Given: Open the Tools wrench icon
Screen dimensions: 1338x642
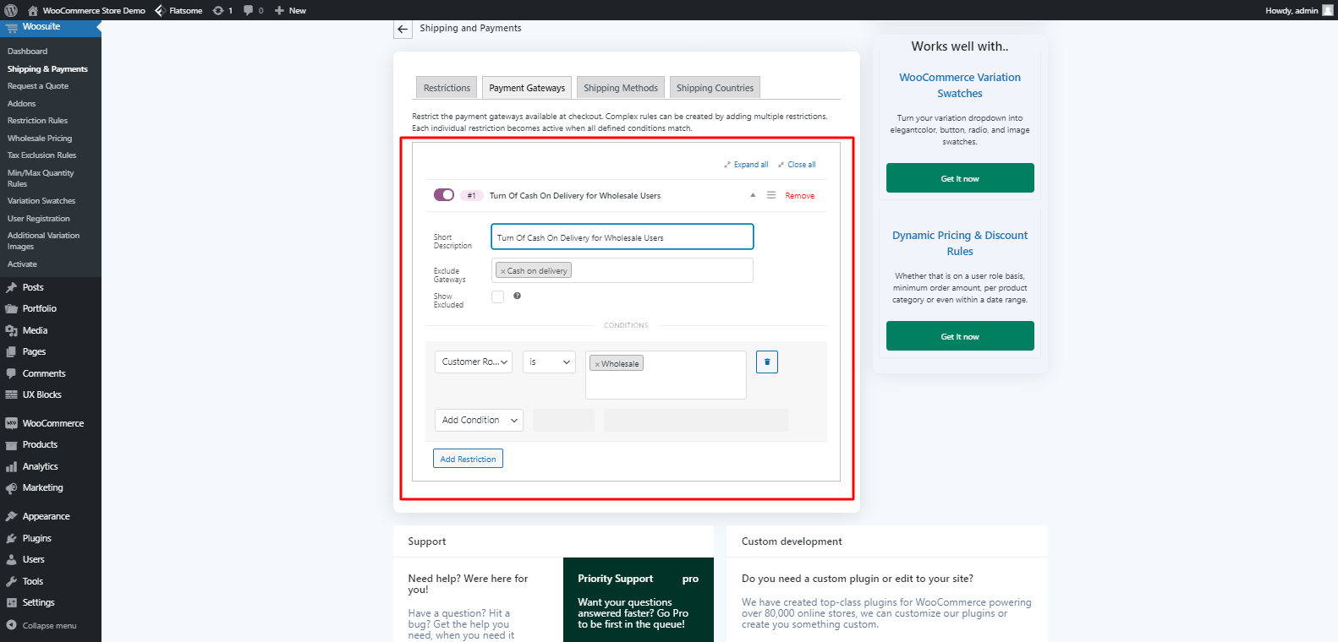Looking at the screenshot, I should pyautogui.click(x=11, y=581).
